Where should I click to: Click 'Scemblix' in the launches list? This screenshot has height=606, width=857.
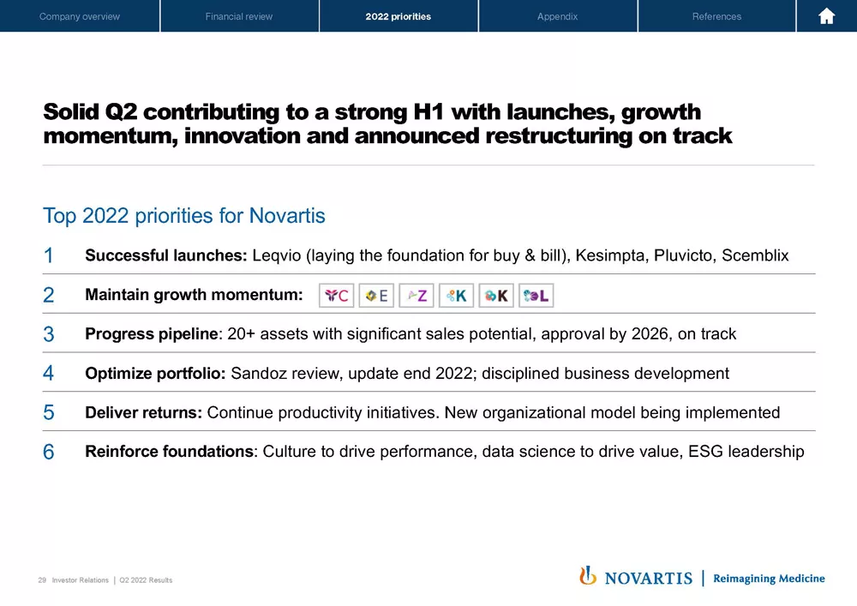(x=755, y=255)
